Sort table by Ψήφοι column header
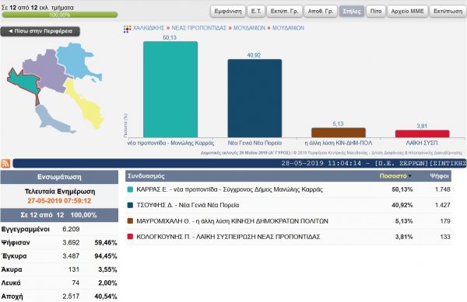 439,176
